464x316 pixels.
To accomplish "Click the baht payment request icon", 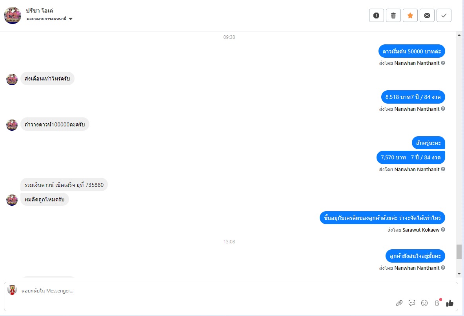I will (x=437, y=303).
